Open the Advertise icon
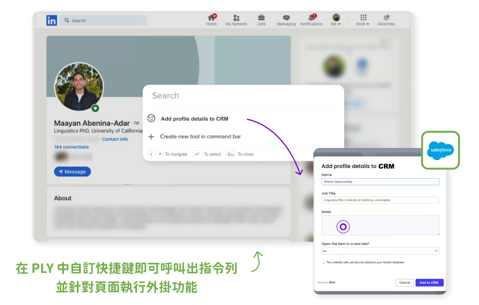The height and width of the screenshot is (305, 479). coord(386,20)
